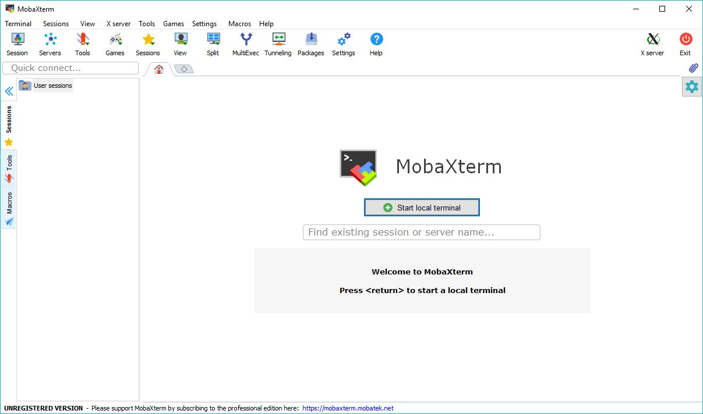
Task: Click the Start local terminal button
Action: click(422, 208)
